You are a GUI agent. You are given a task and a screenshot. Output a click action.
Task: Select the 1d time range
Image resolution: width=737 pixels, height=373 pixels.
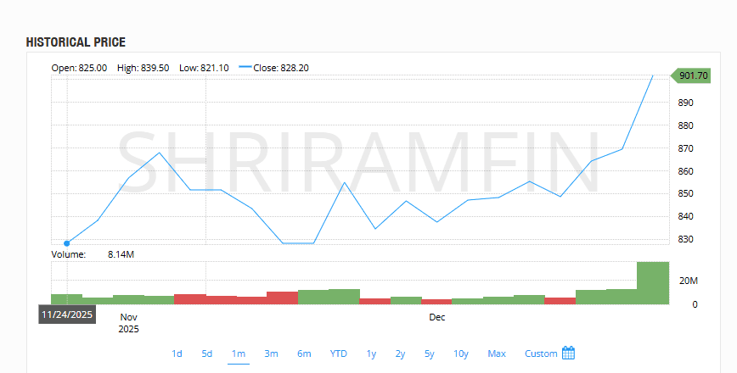point(177,354)
